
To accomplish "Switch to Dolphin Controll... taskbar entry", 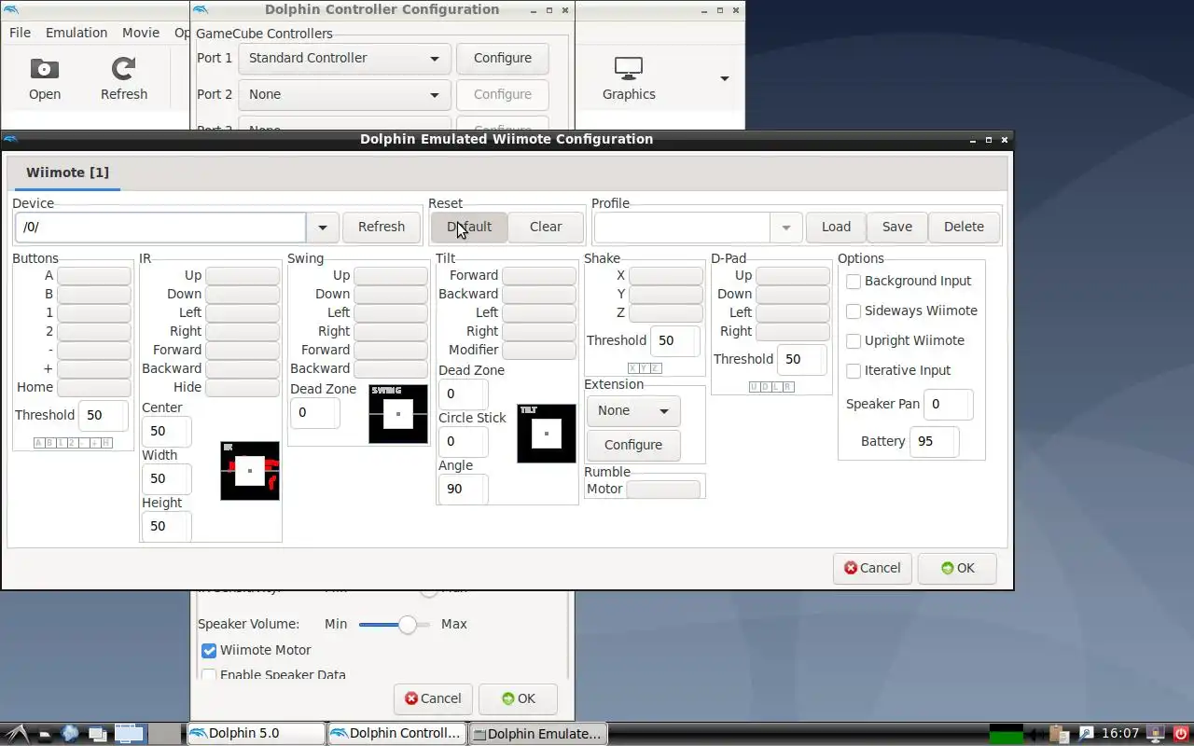I will 396,733.
